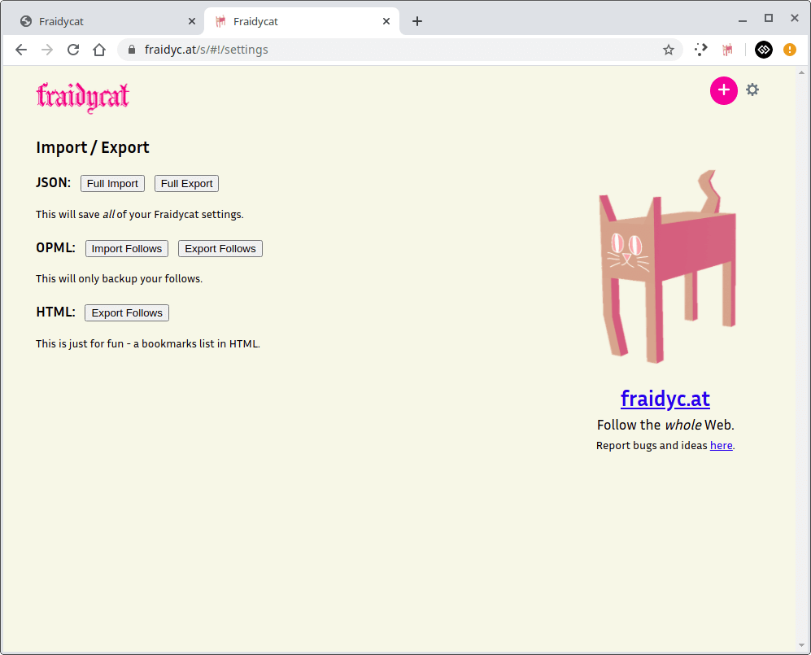Click the Fraidycat extension icon in toolbar
811x655 pixels.
coord(727,50)
